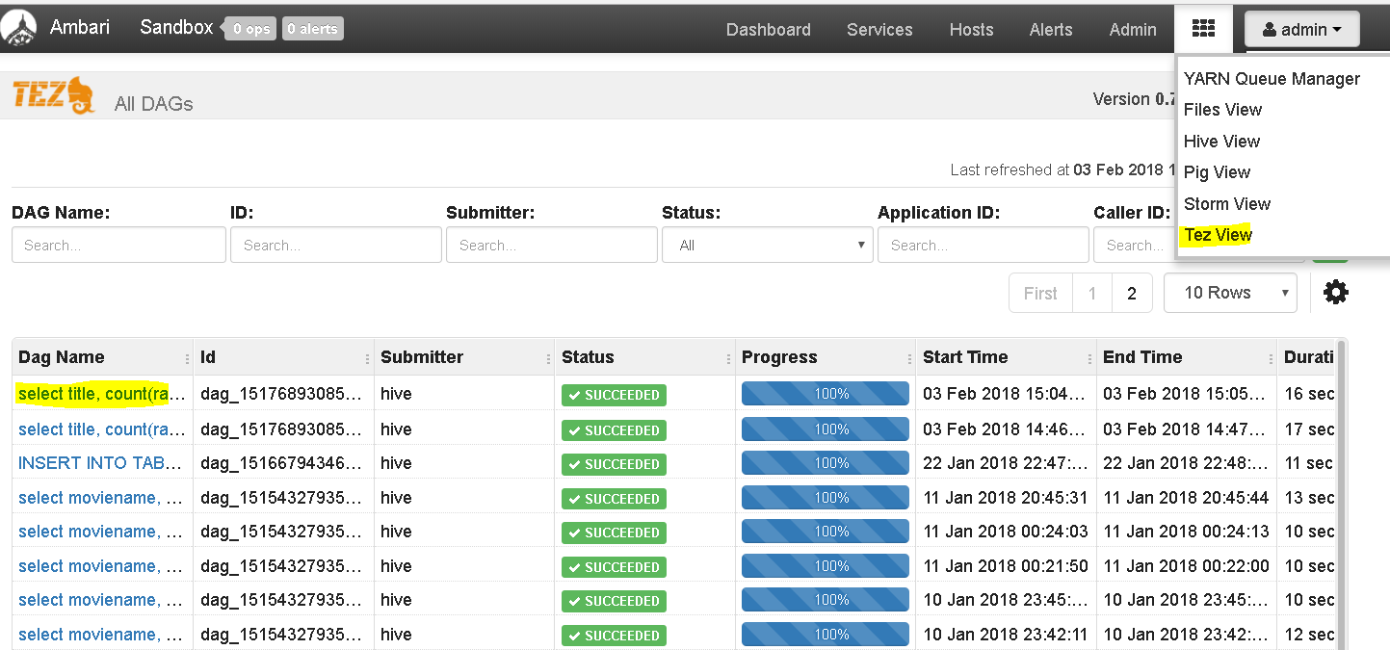
Task: Open the Services tab in the navbar
Action: [x=879, y=30]
